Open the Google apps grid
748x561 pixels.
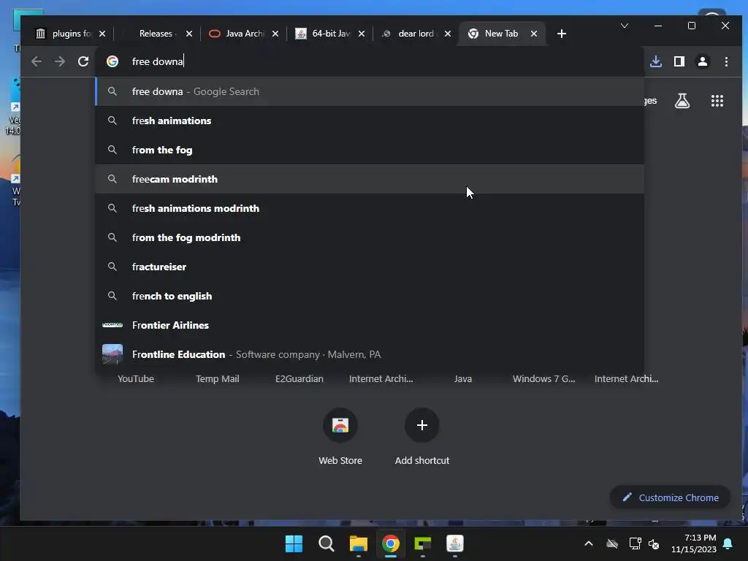(717, 101)
